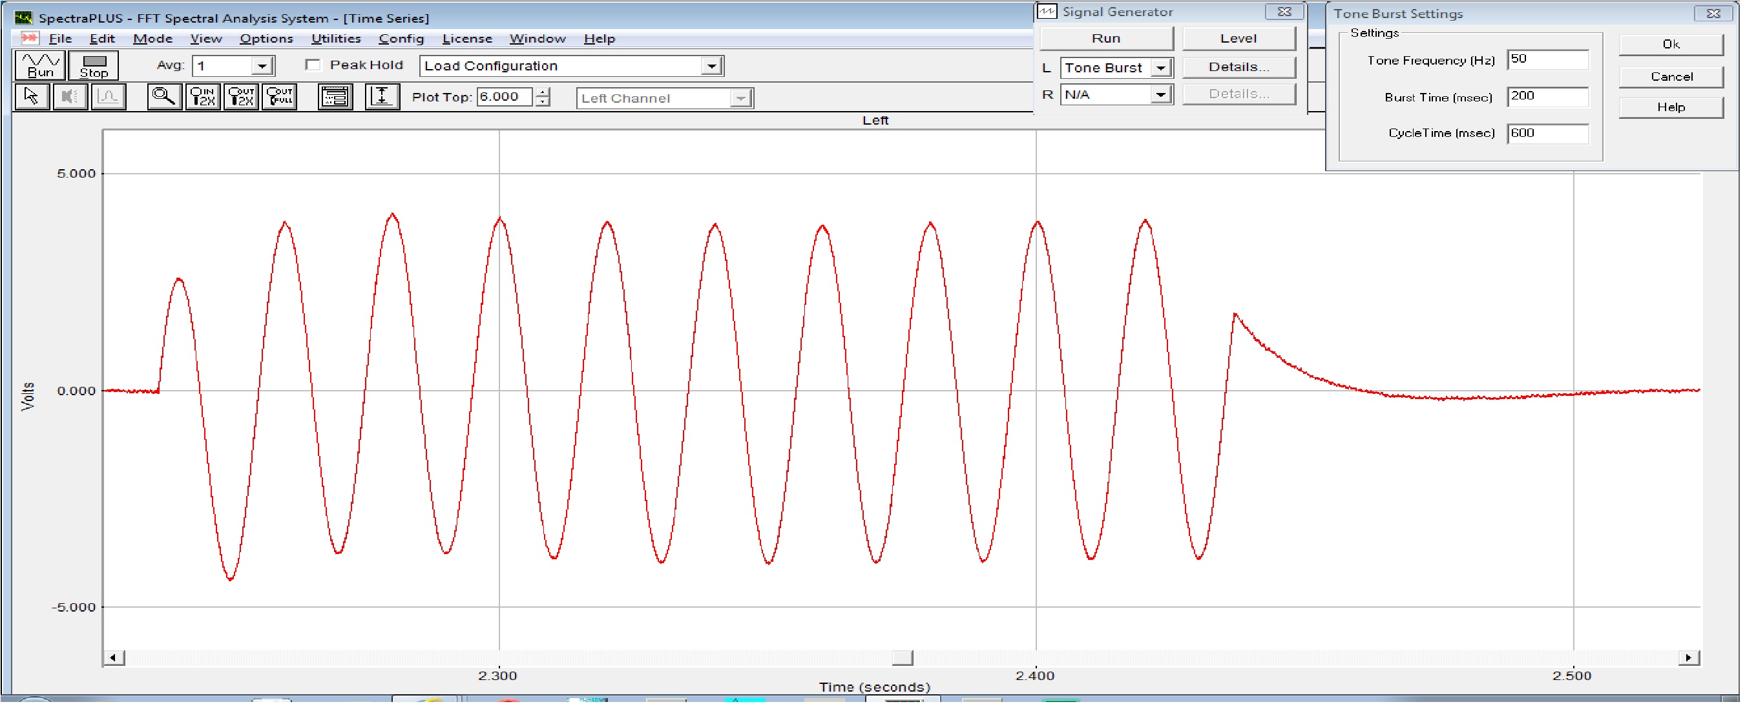
Task: Click the vertical autoscale icon
Action: pyautogui.click(x=382, y=97)
